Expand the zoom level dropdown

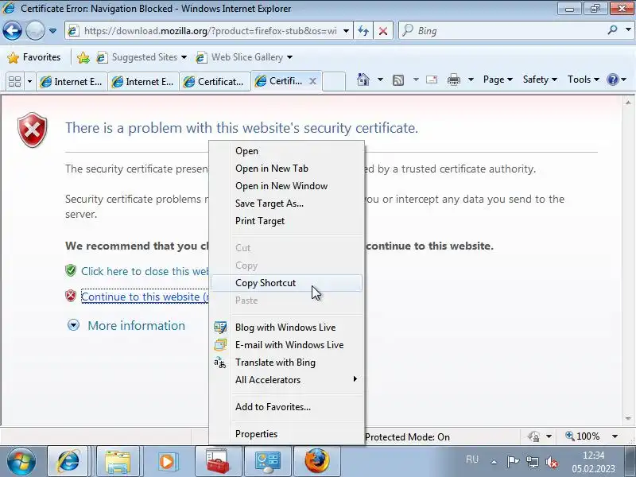[615, 436]
